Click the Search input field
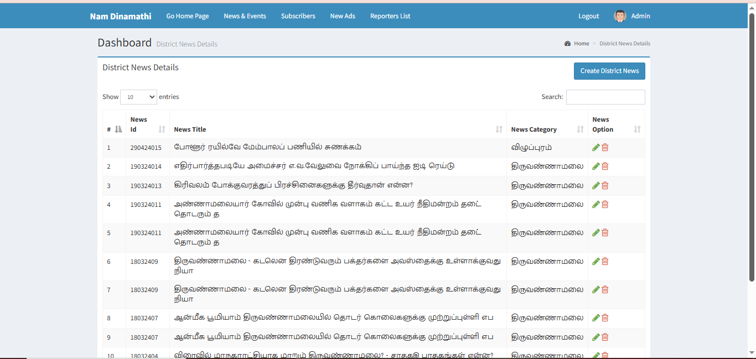The width and height of the screenshot is (756, 359). [605, 97]
